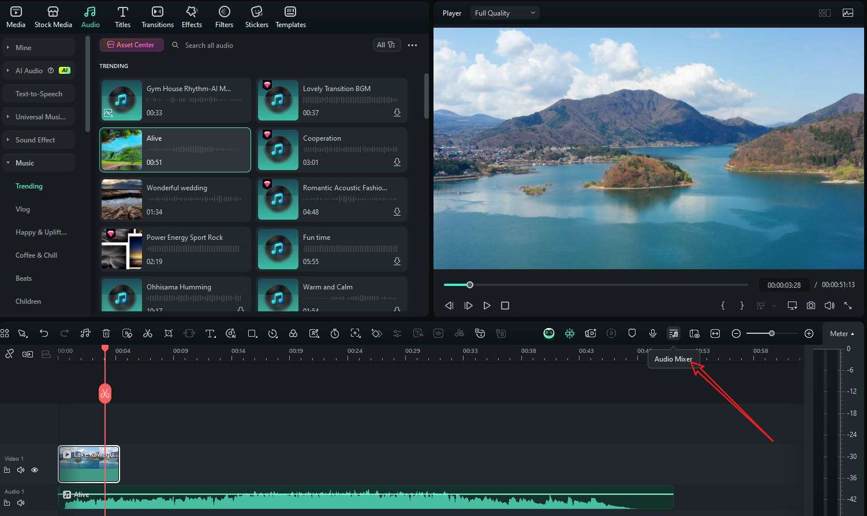Click the mark out brace icon

pos(742,306)
